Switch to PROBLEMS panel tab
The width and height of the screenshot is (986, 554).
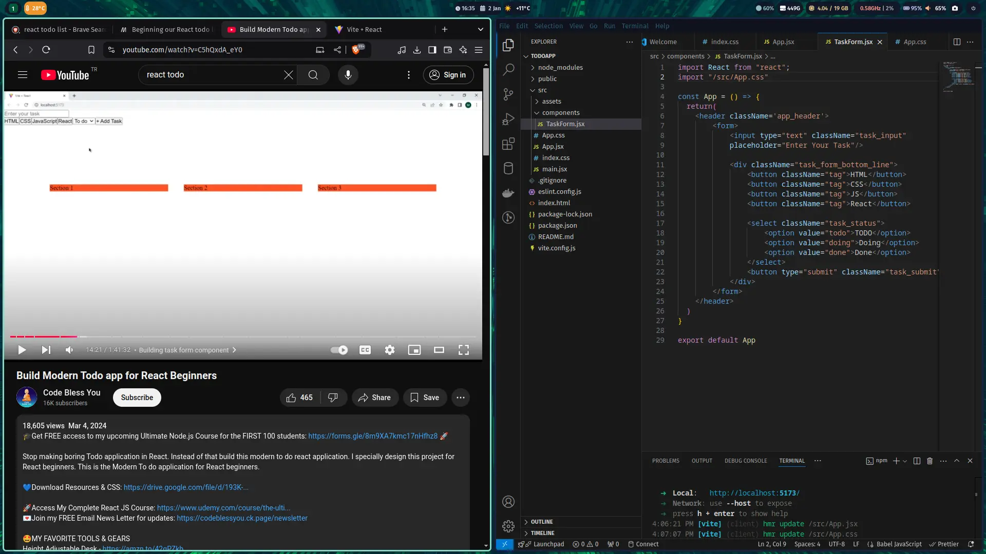(666, 461)
